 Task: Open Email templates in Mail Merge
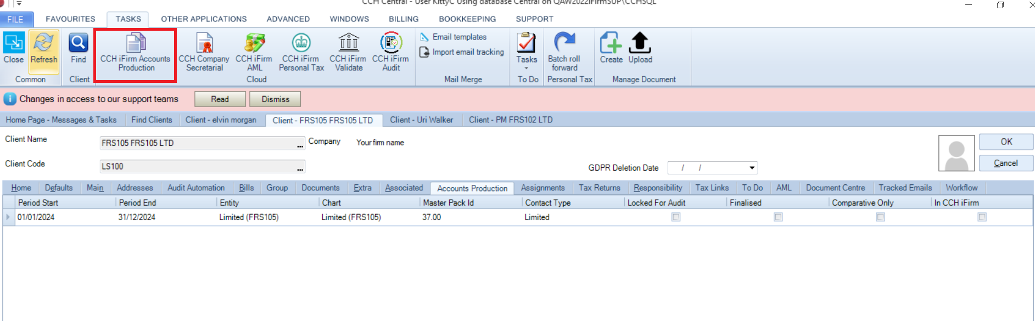pos(453,37)
